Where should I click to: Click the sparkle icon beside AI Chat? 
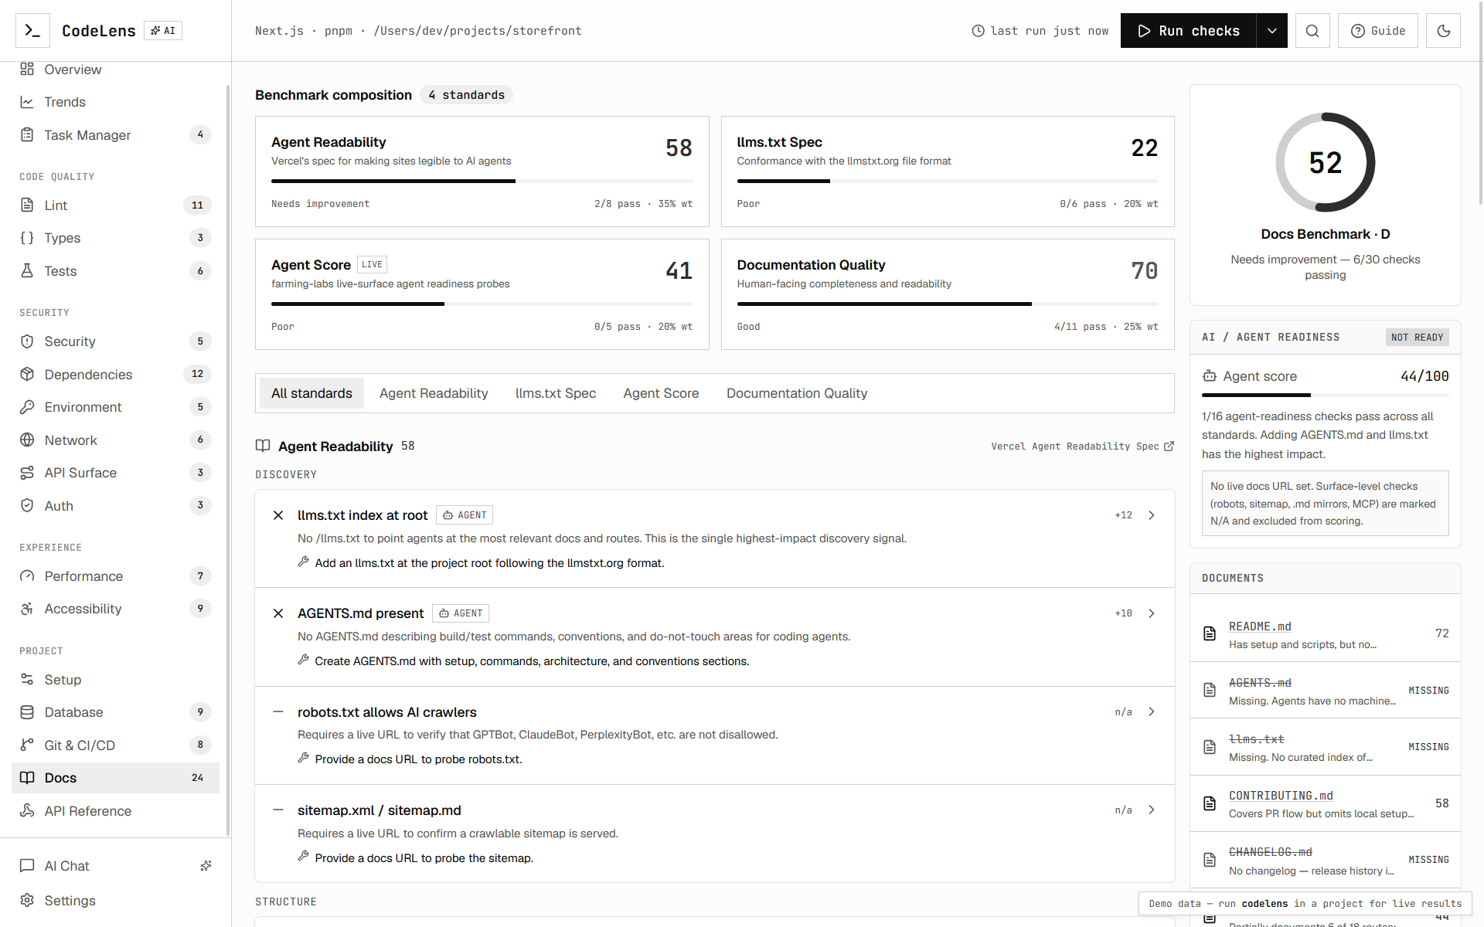(206, 866)
